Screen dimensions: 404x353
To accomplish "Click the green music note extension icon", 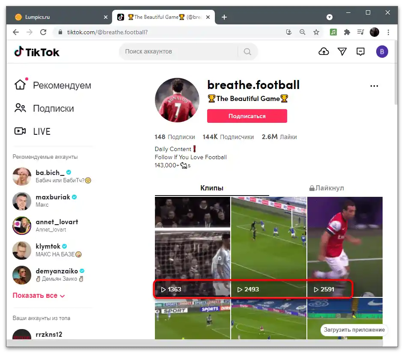I will coord(333,32).
